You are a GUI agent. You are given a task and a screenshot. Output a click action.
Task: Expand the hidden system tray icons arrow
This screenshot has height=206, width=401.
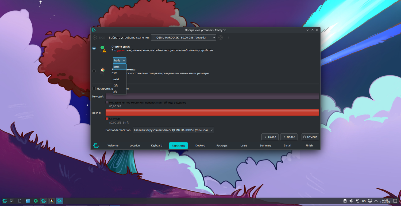[376, 201]
